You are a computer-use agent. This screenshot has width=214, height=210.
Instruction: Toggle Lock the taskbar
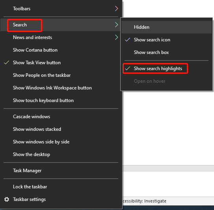click(x=61, y=187)
